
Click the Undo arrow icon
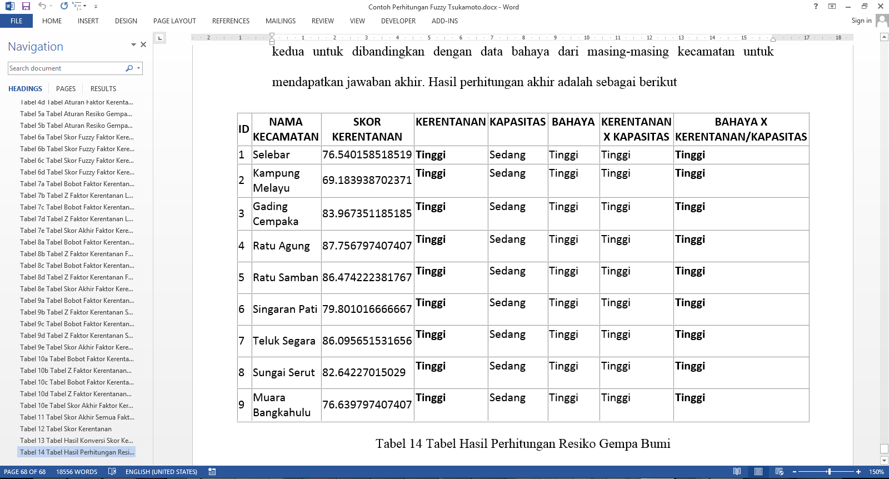(42, 6)
